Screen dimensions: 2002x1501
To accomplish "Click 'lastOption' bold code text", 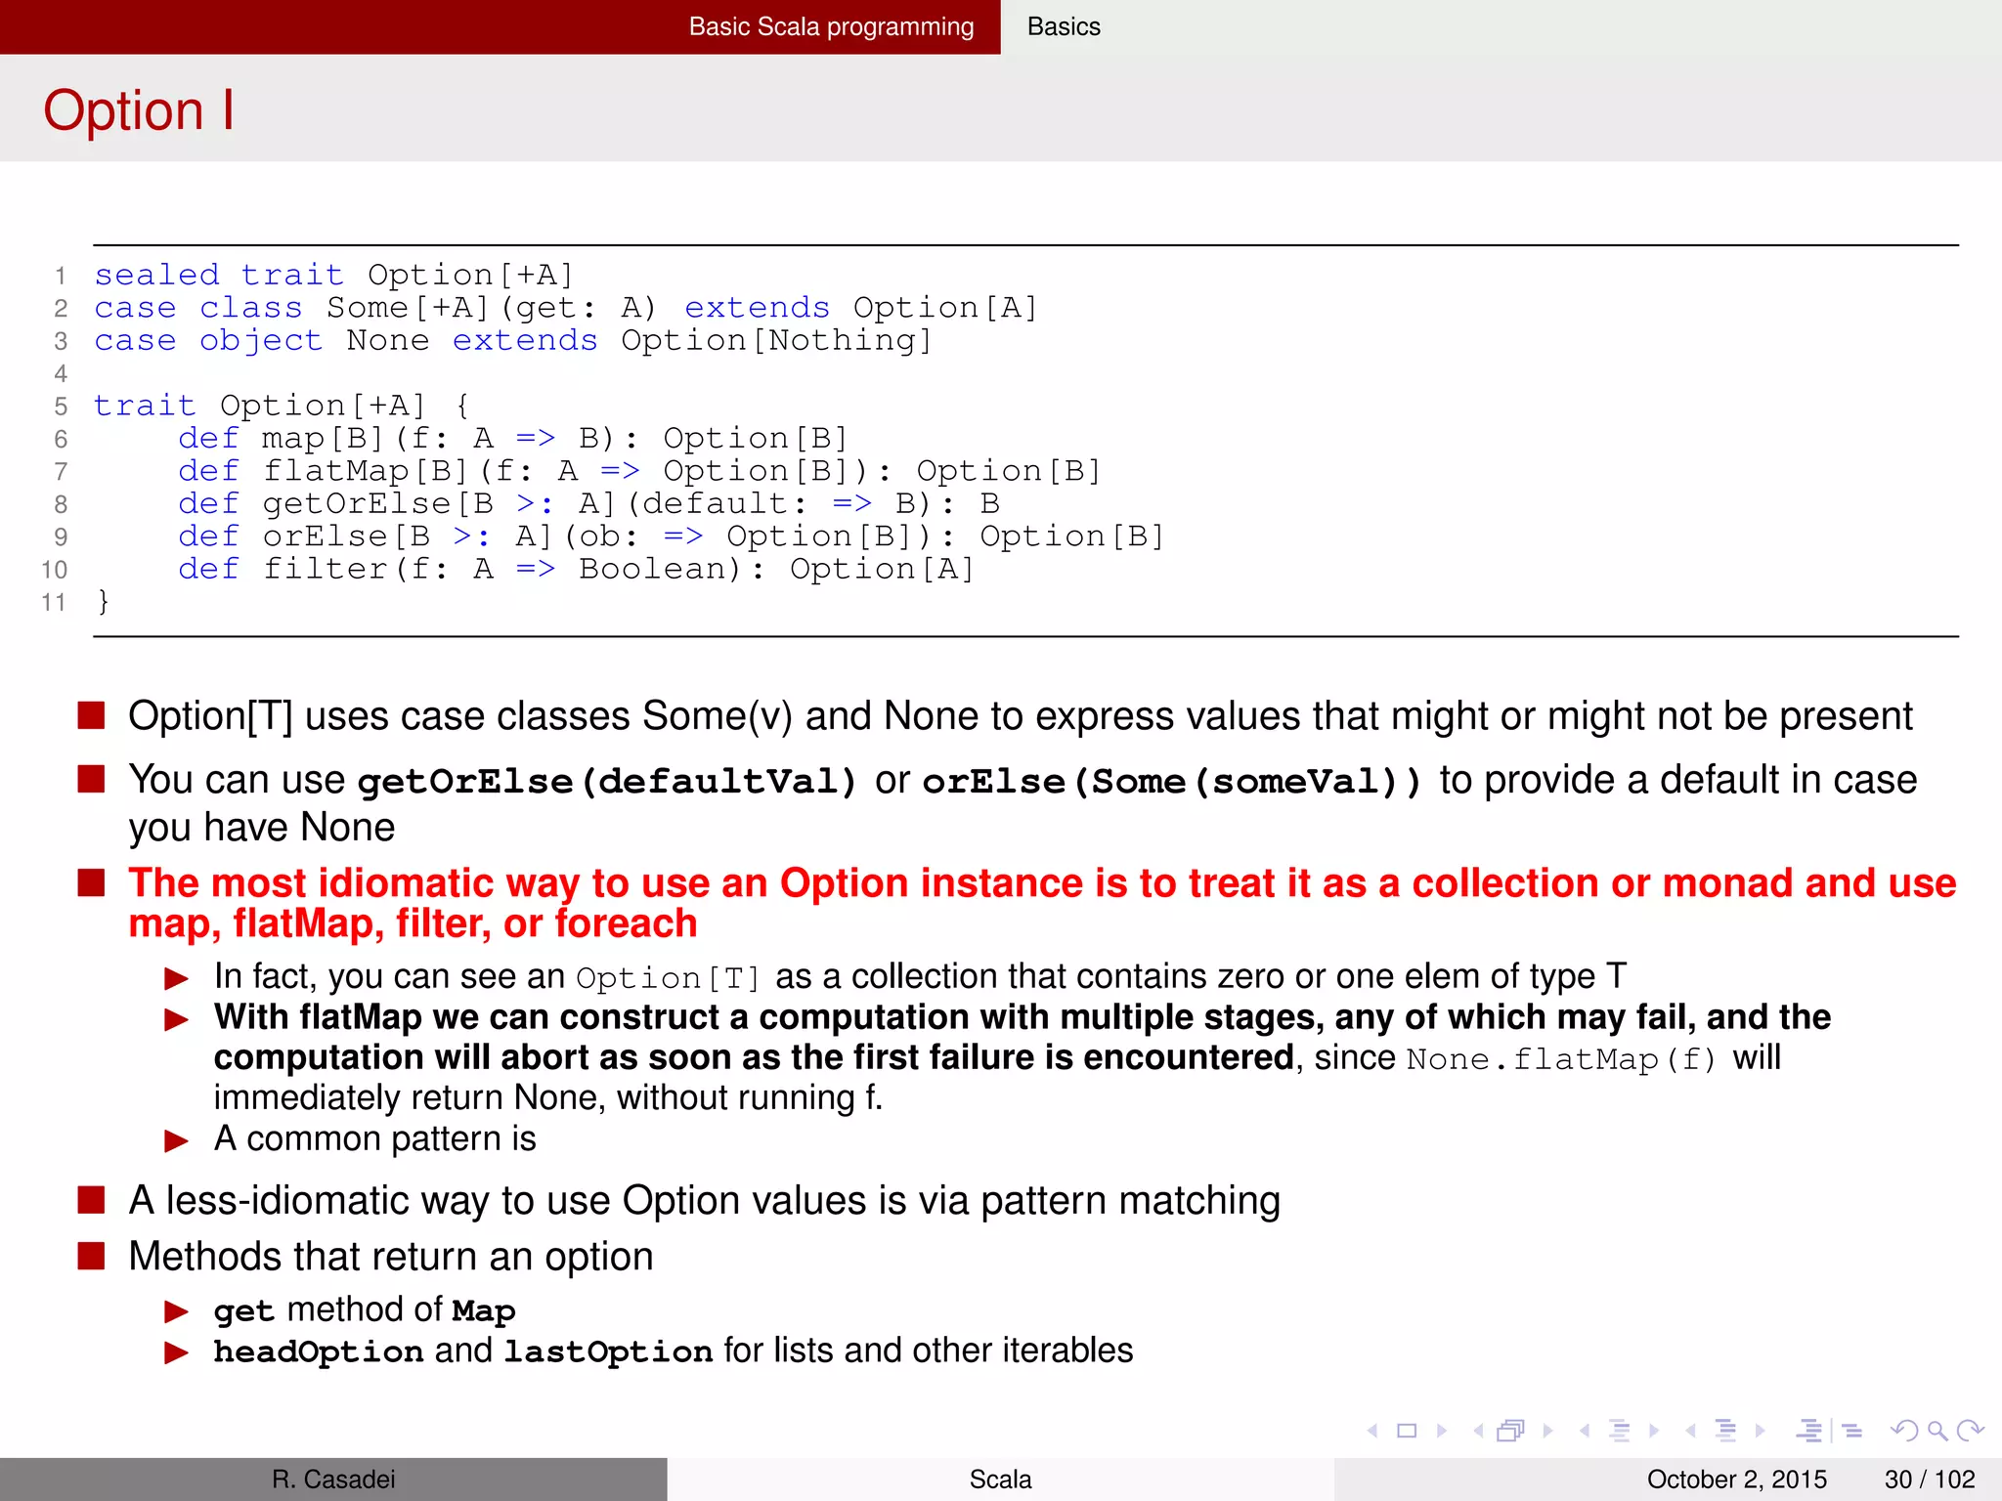I will [x=607, y=1351].
